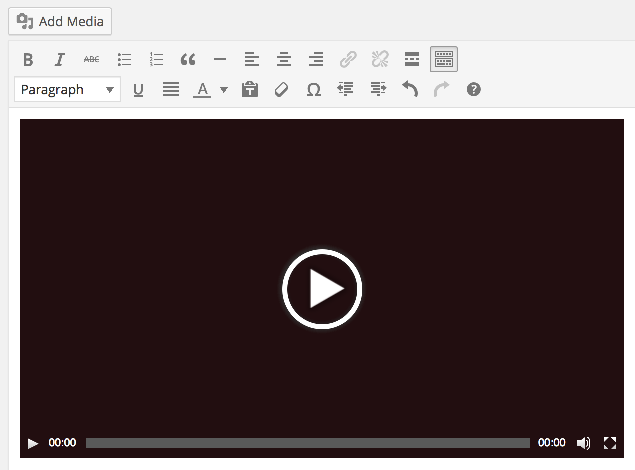Mute the video volume
This screenshot has width=635, height=470.
point(584,443)
